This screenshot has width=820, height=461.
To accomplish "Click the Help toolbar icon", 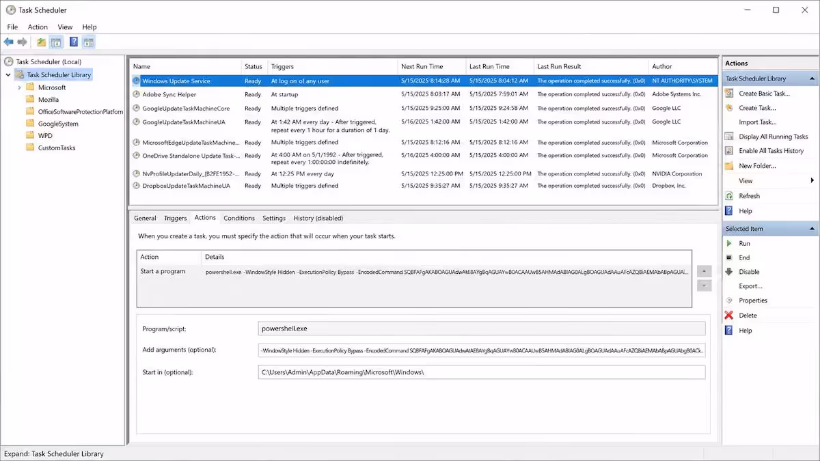I will point(74,42).
